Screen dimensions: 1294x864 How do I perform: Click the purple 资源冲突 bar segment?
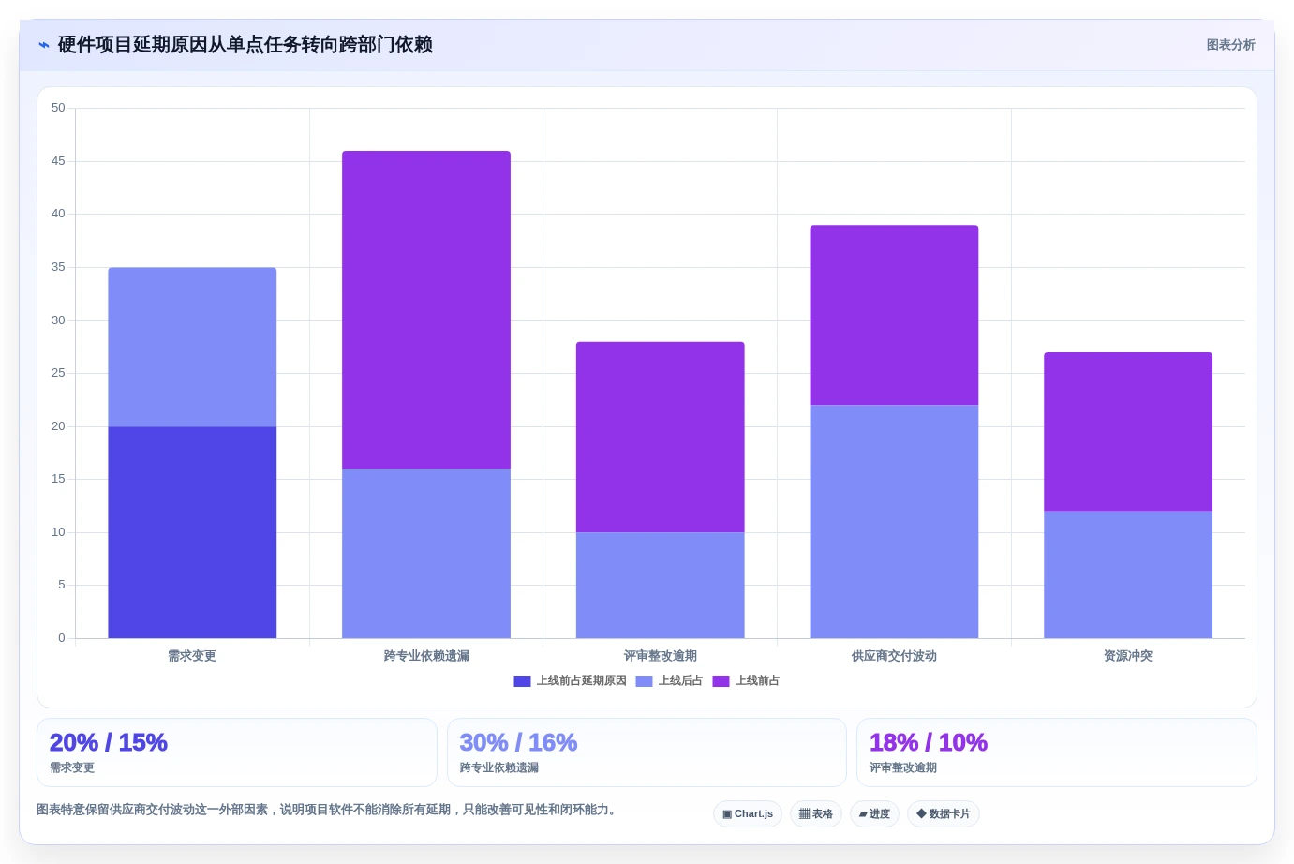coord(1128,431)
